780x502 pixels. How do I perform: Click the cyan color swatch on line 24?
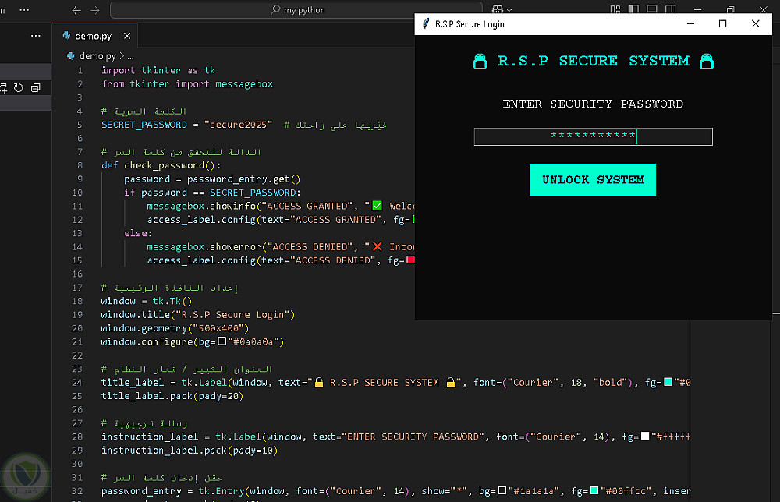(668, 382)
